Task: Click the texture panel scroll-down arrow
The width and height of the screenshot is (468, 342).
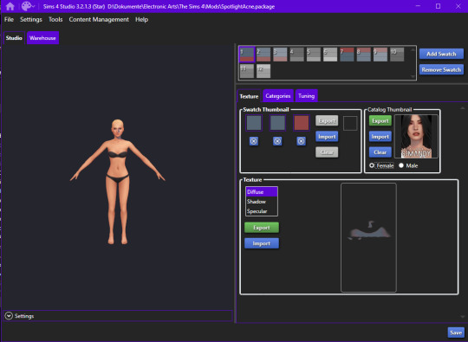Action: [x=462, y=316]
